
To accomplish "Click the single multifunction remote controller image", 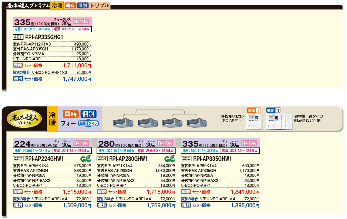I will click(x=254, y=121).
